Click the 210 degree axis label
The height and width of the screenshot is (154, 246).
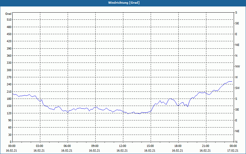coord(9,91)
